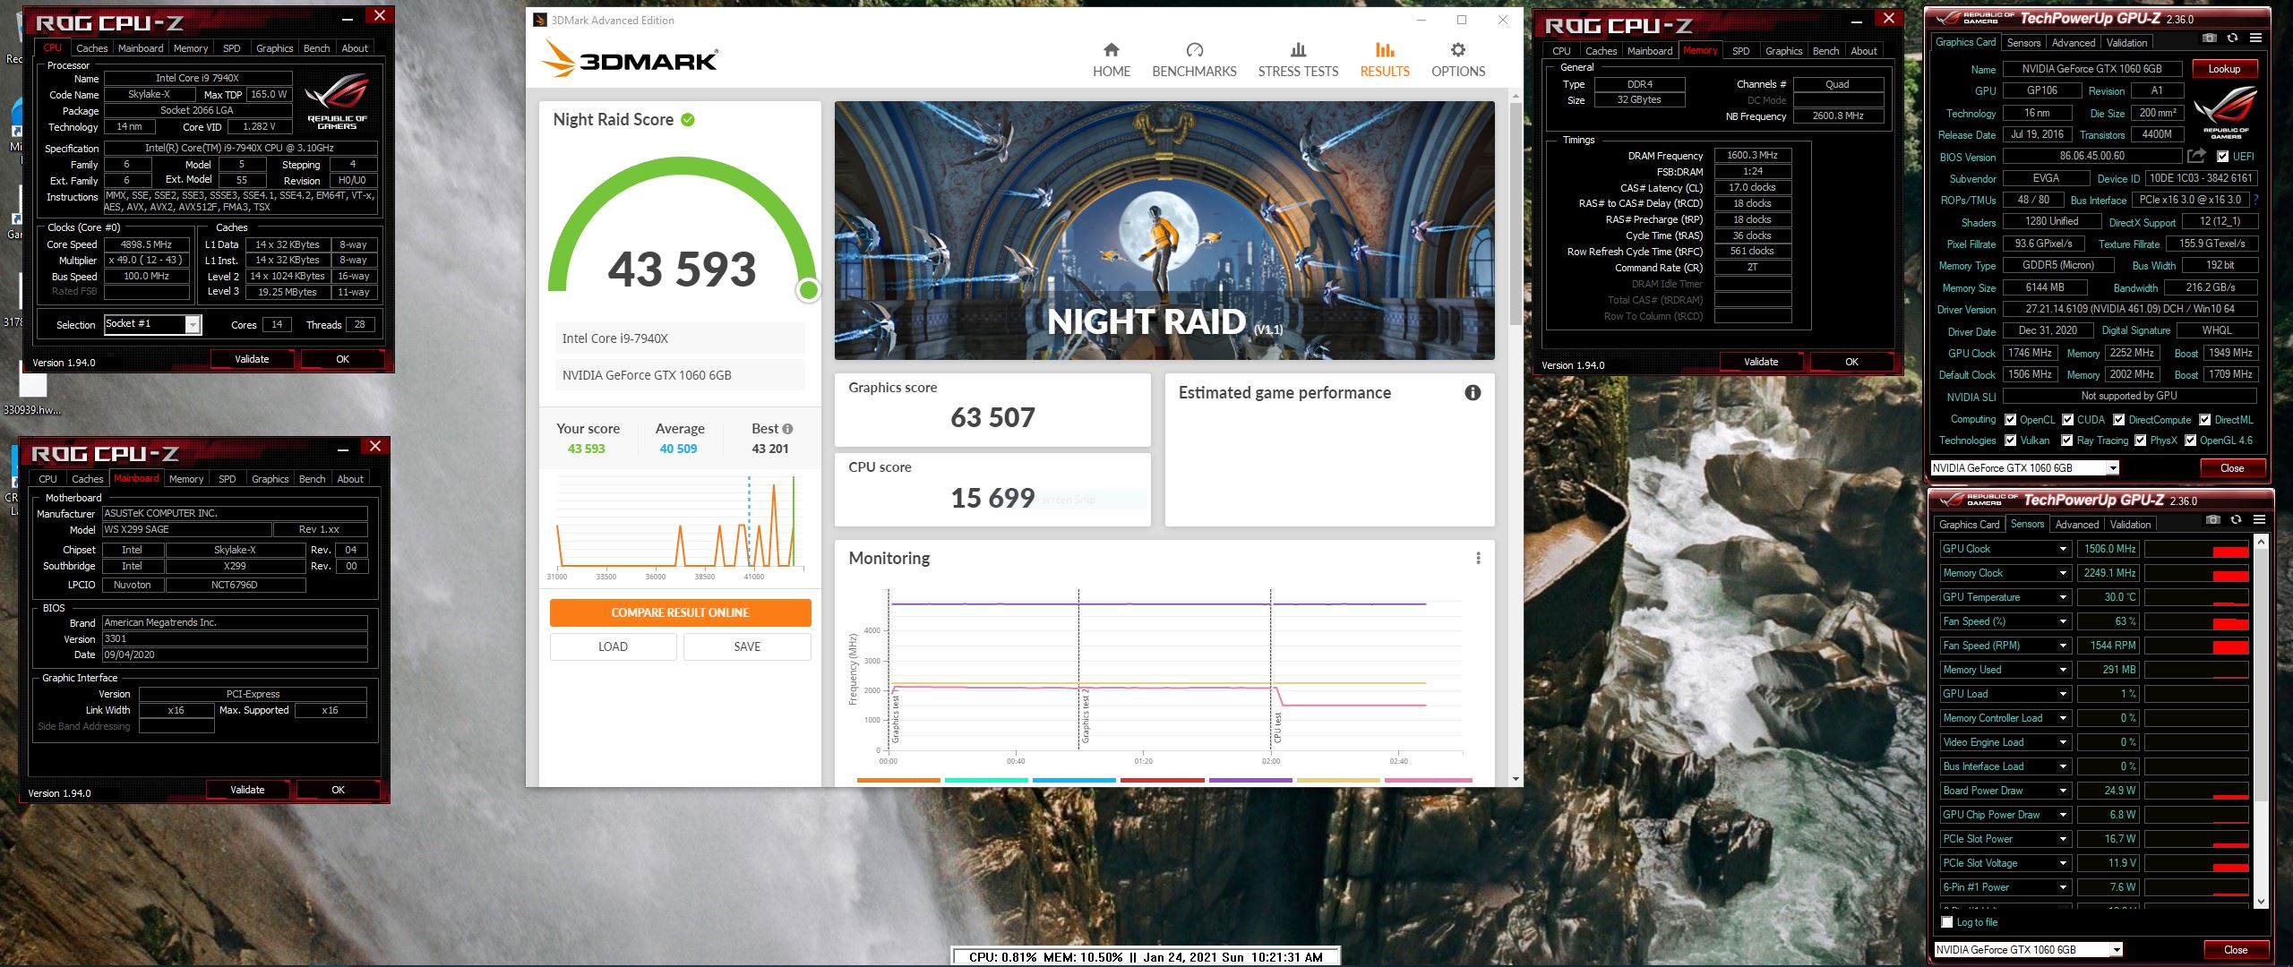Viewport: 2293px width, 967px height.
Task: Toggle the Ray Tracing checkbox
Action: pos(2066,441)
